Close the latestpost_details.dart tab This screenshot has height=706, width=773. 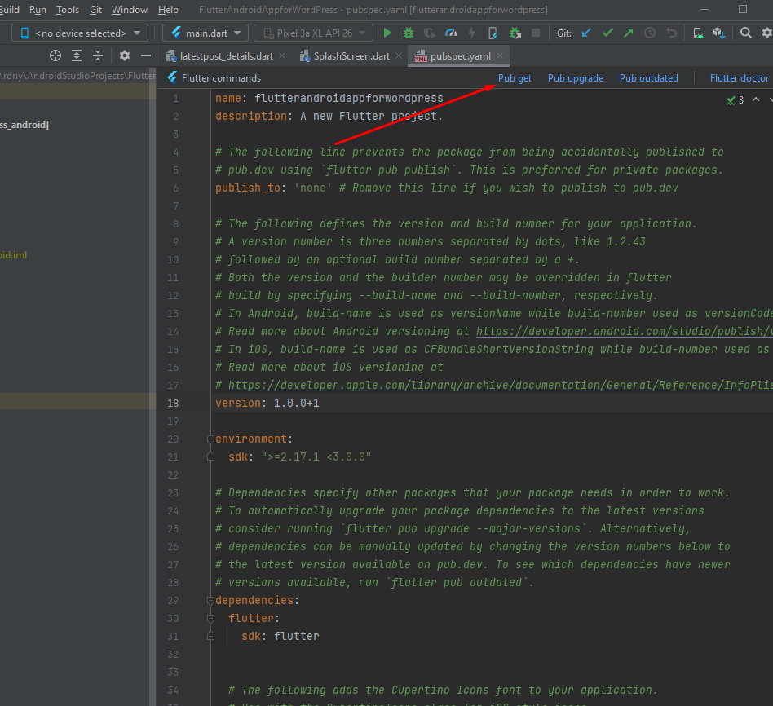pos(282,55)
